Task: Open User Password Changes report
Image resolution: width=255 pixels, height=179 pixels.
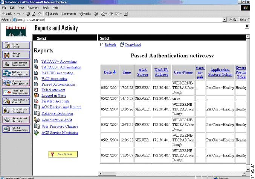Action: [x=60, y=126]
